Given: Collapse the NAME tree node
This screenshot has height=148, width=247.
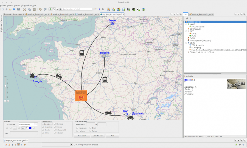Looking at the screenshot, I should coord(186,24).
